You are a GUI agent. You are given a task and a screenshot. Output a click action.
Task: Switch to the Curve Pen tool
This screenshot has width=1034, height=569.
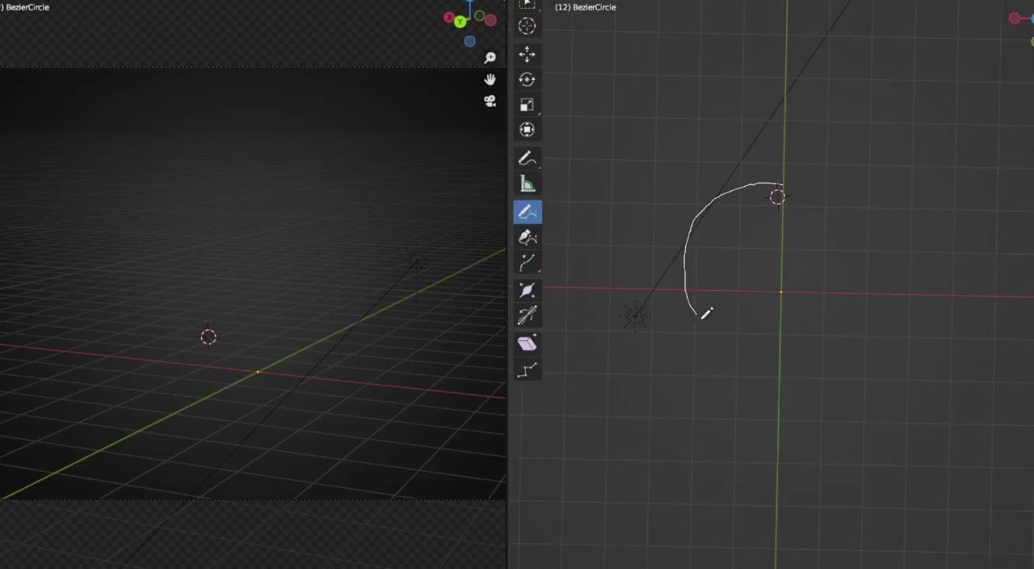tap(527, 238)
